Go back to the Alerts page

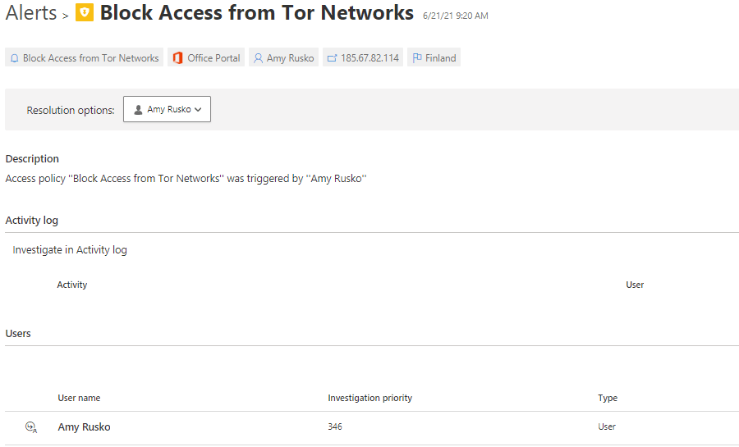click(x=31, y=13)
